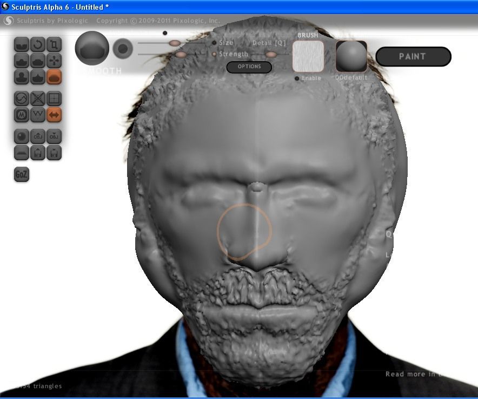Switch to Paint mode
Screen dimensions: 478x399
[x=413, y=56]
